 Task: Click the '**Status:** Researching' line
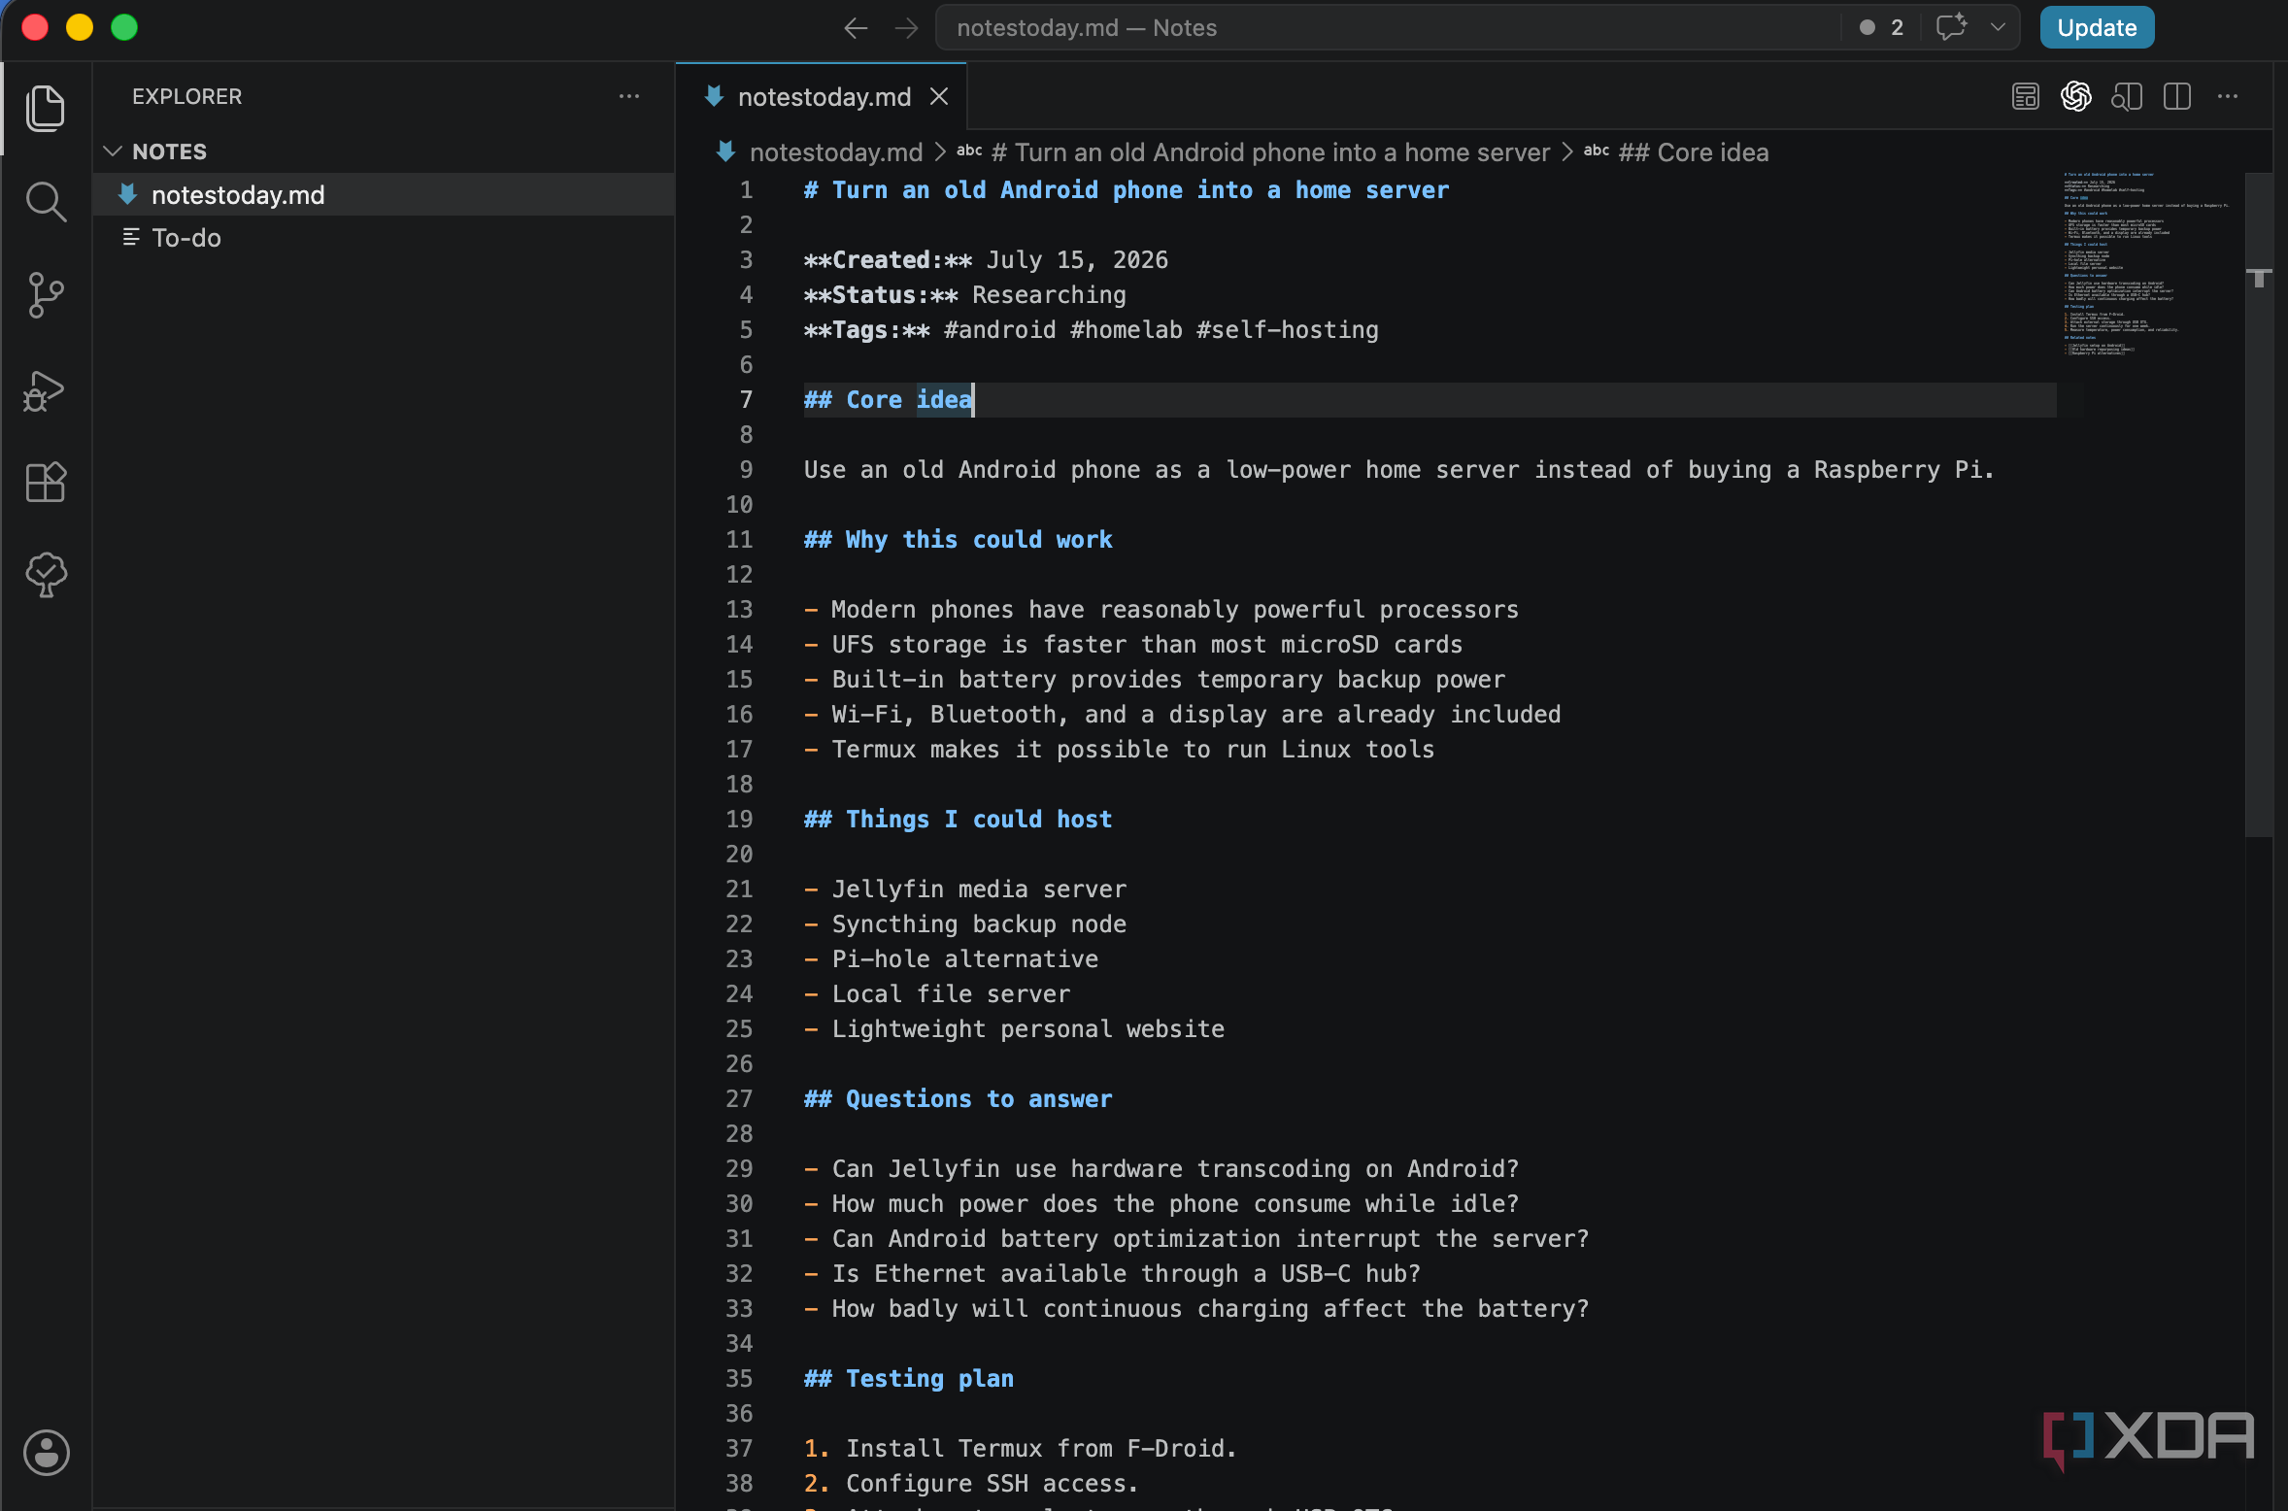point(965,295)
